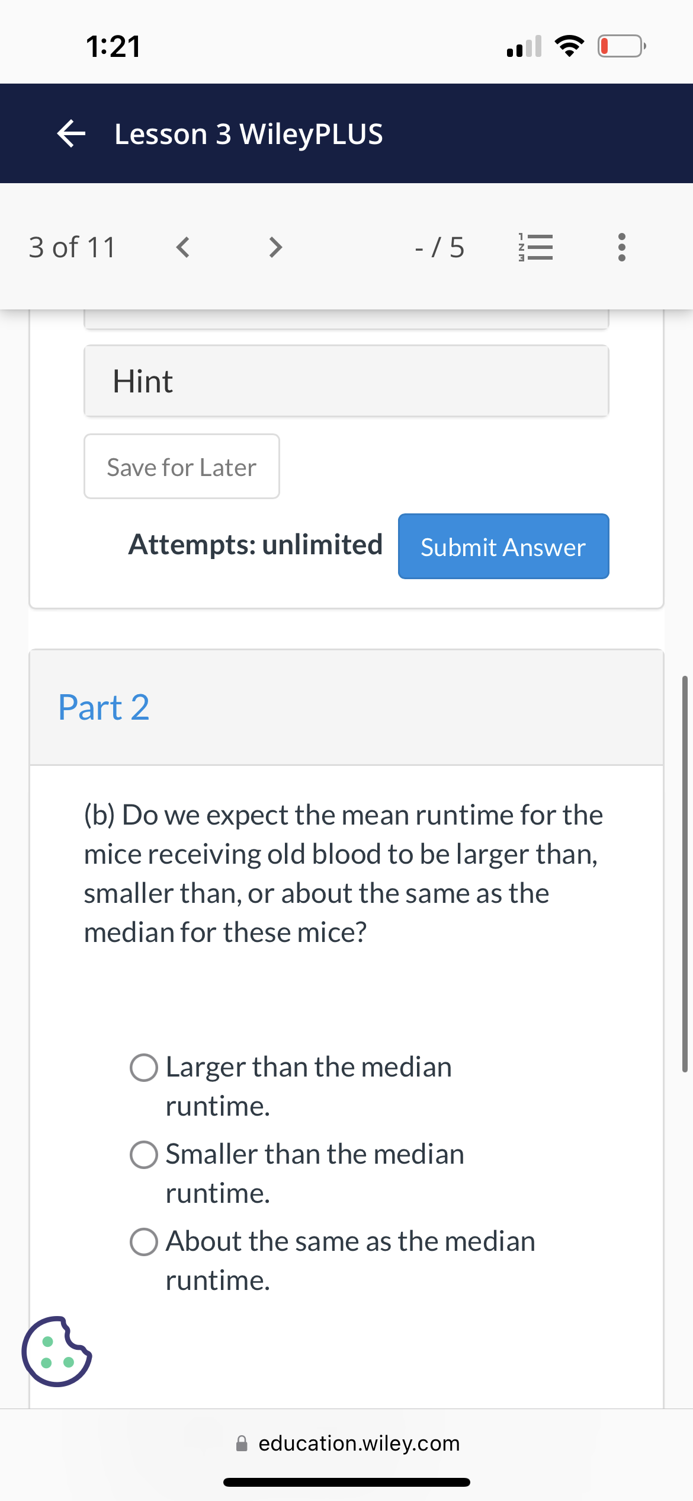693x1501 pixels.
Task: Tap the Wi-Fi indicator in status bar
Action: click(569, 46)
